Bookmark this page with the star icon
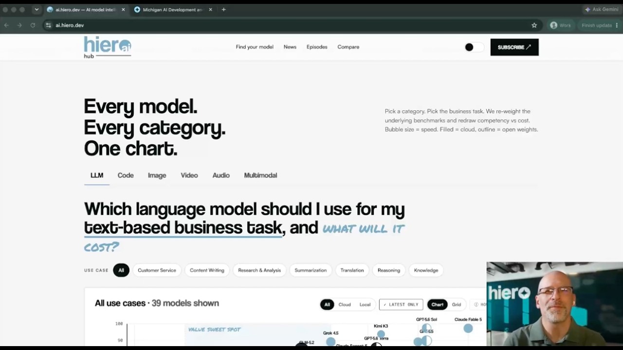The image size is (623, 350). point(534,25)
